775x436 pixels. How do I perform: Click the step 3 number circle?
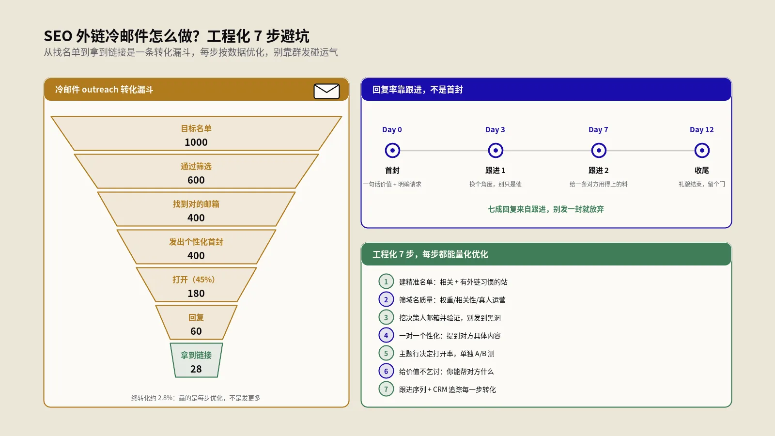pos(386,317)
